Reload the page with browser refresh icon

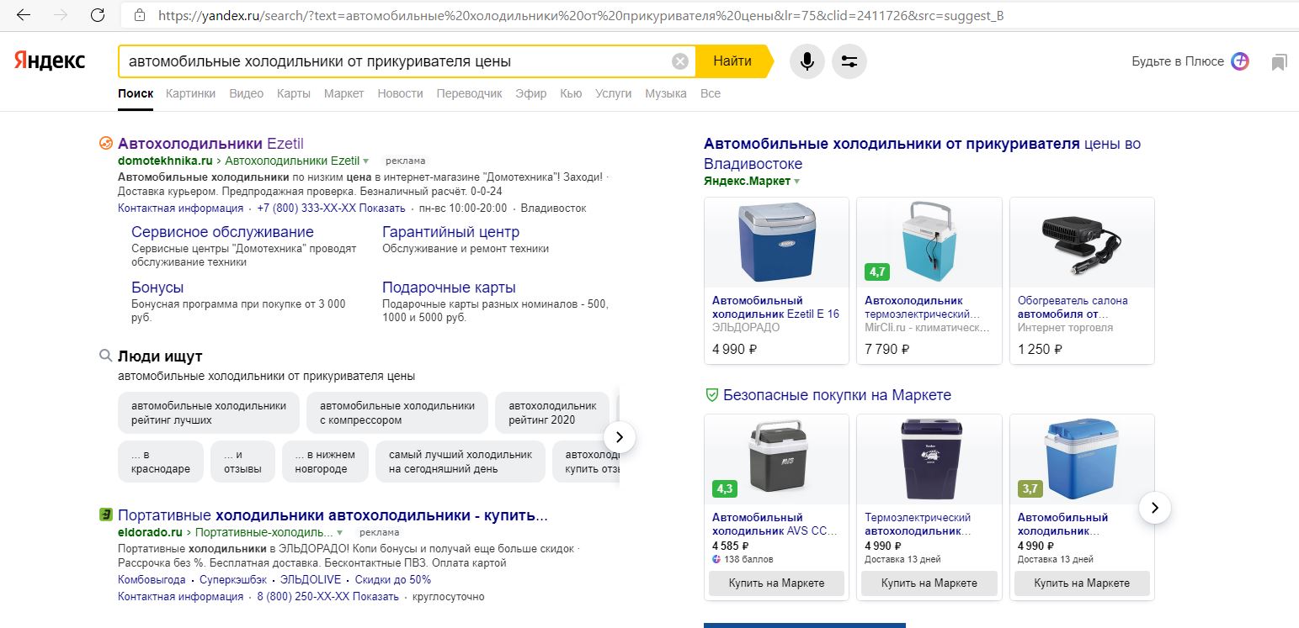[x=98, y=15]
